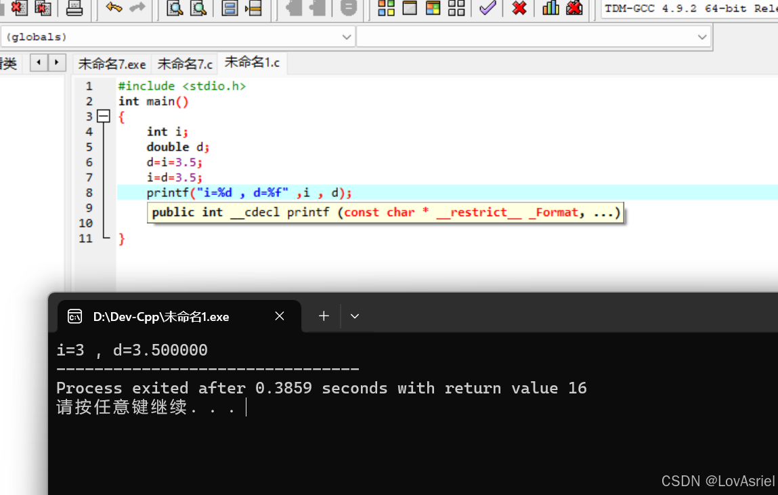The height and width of the screenshot is (495, 778).
Task: Select the terminal tab D:\Dev-Cpp\未命名1.exe
Action: tap(160, 316)
